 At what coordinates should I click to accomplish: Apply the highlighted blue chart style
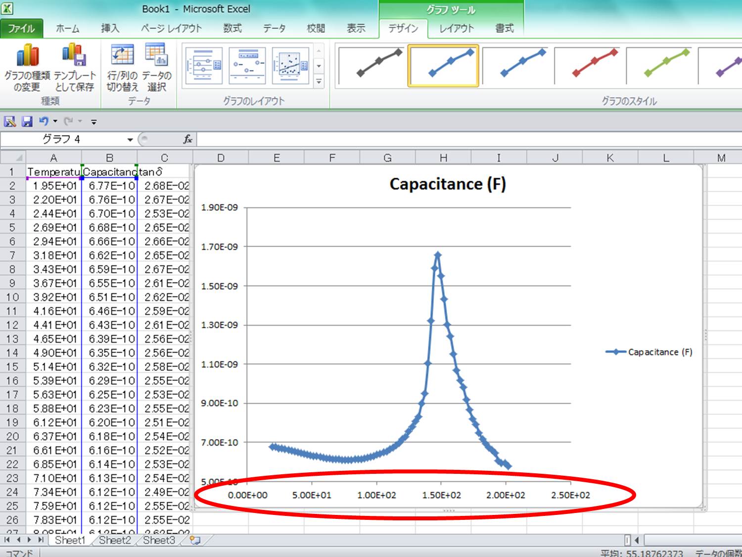pyautogui.click(x=443, y=65)
